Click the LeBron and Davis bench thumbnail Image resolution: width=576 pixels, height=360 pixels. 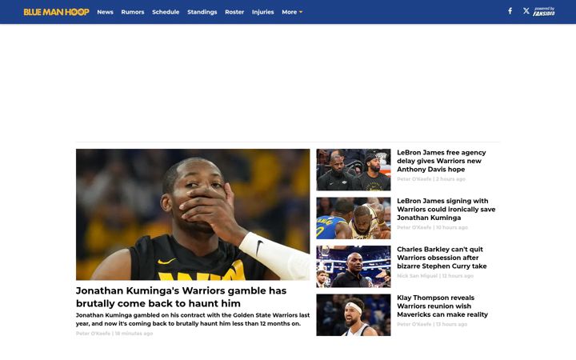click(x=354, y=170)
